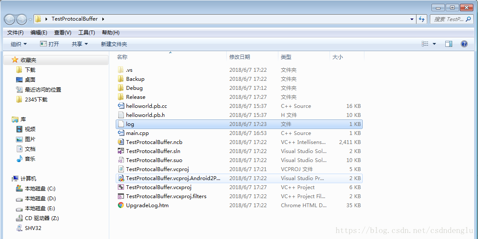The width and height of the screenshot is (478, 239).
Task: Select TestProtocalBuffer.sln solution icon
Action: (x=121, y=151)
